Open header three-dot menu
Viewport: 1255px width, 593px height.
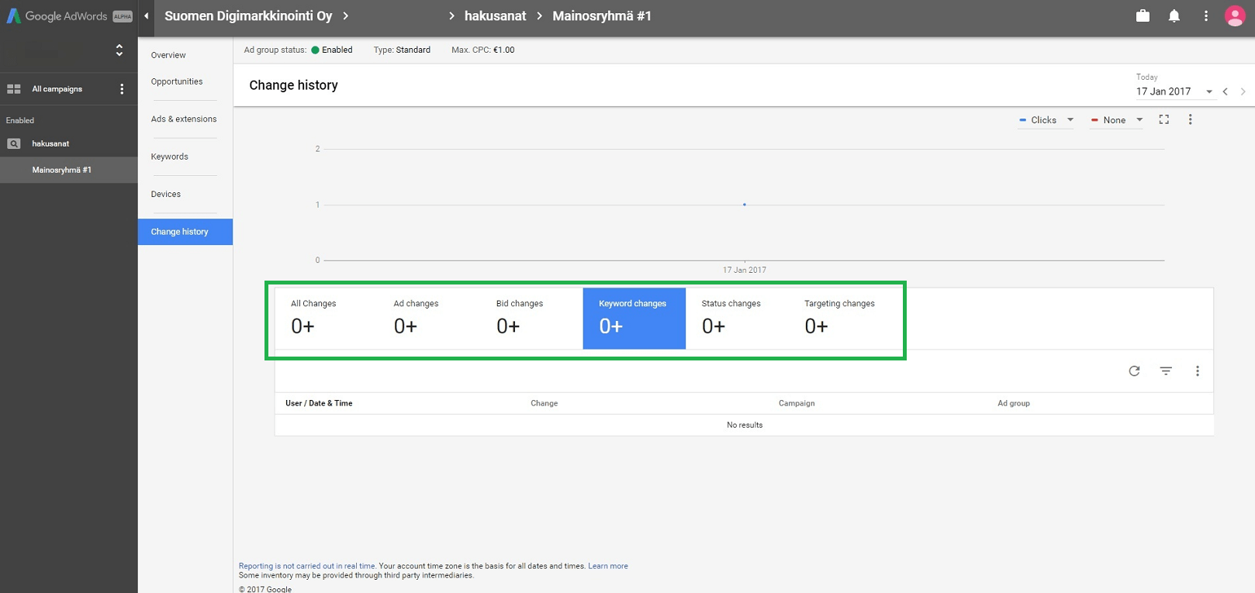[1206, 16]
